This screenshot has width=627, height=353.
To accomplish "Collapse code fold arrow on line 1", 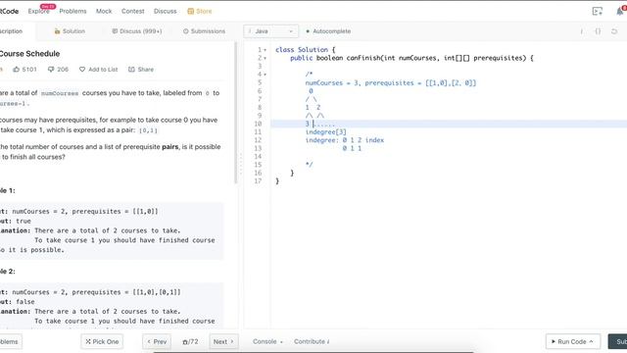I will [265, 50].
